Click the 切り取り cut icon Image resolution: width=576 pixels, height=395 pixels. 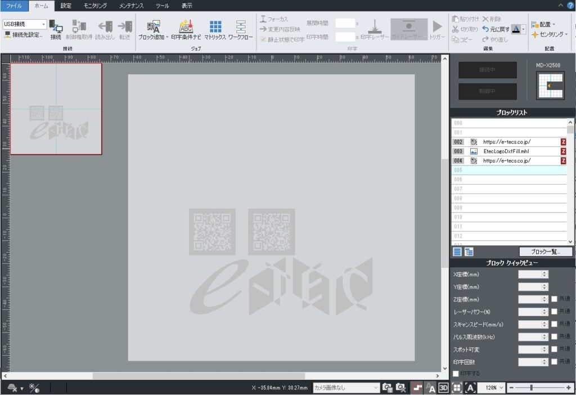coord(456,29)
